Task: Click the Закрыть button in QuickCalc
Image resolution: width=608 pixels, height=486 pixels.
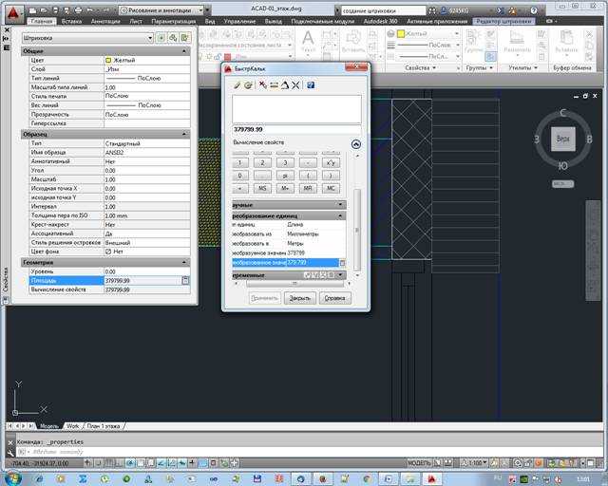Action: 299,298
